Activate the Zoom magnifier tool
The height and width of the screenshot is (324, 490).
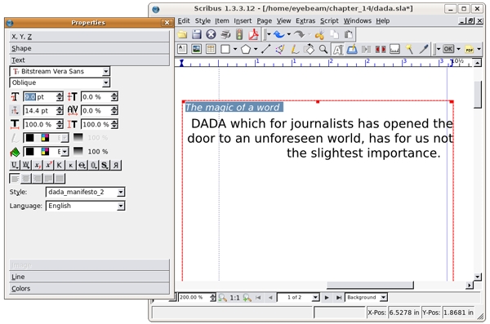(323, 49)
